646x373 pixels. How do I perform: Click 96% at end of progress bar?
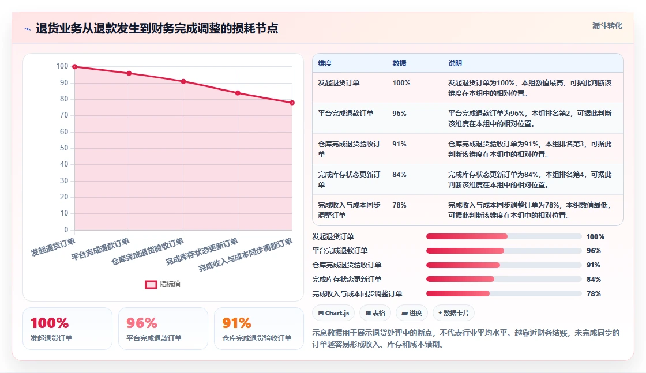[x=594, y=251]
